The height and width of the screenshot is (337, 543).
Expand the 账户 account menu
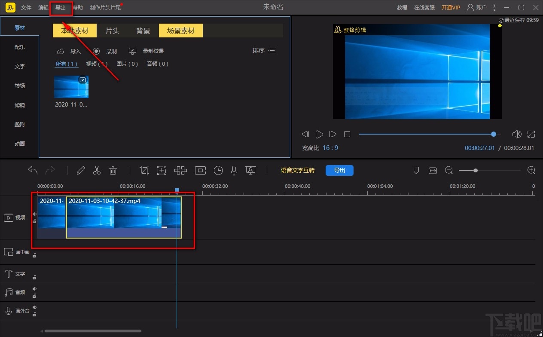pyautogui.click(x=477, y=7)
